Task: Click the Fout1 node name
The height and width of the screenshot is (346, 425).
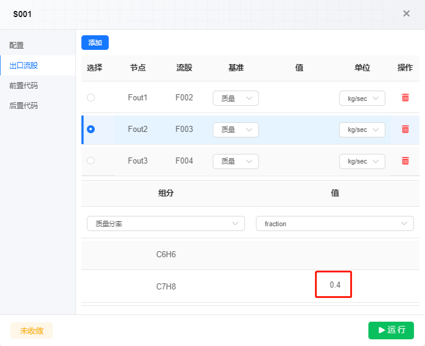Action: (137, 98)
